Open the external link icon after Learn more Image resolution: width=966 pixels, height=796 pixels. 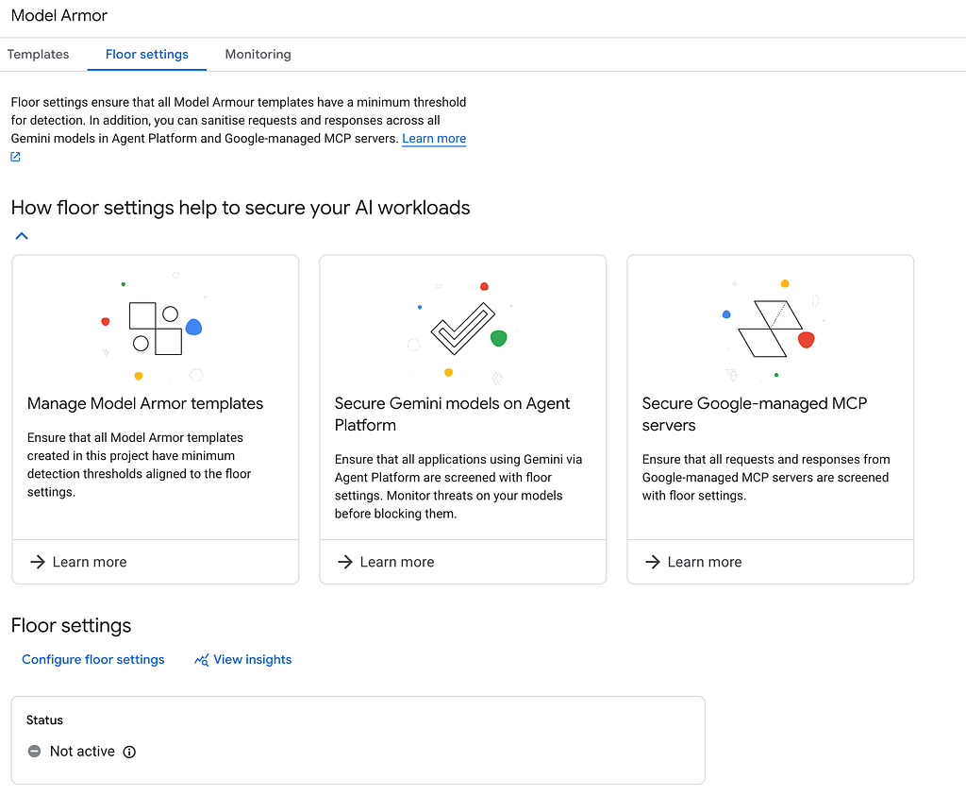pos(15,157)
